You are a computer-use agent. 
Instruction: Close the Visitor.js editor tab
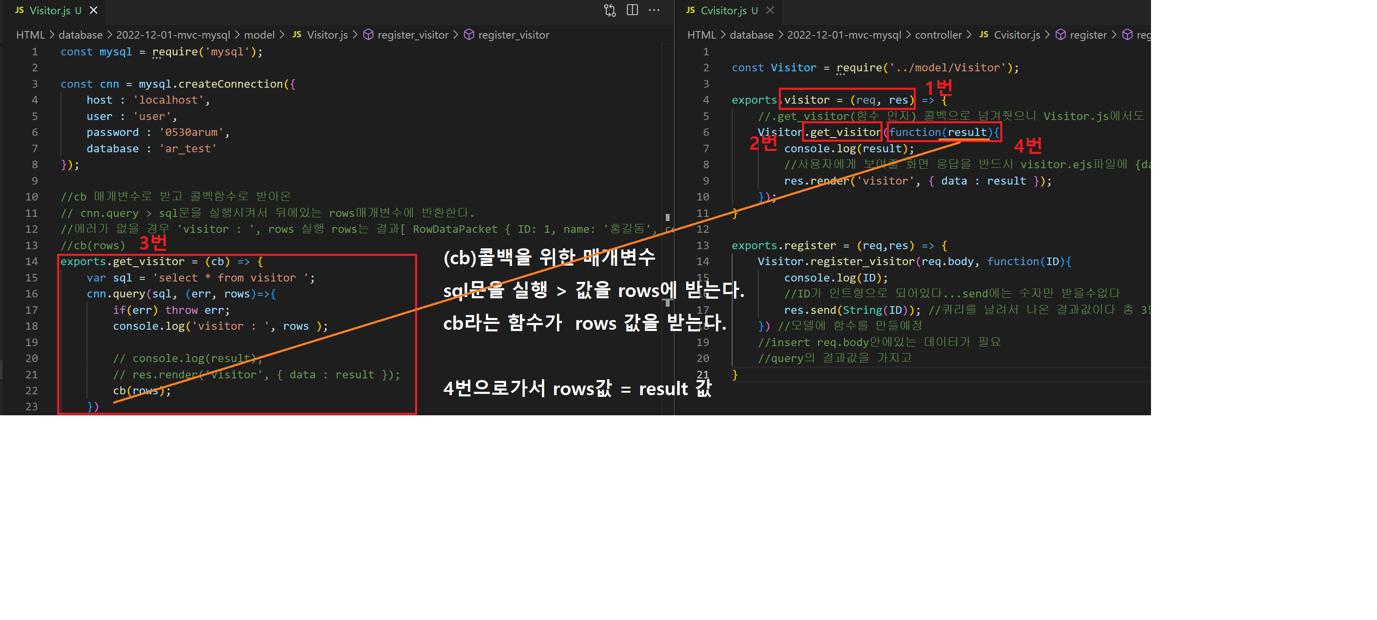tap(94, 10)
